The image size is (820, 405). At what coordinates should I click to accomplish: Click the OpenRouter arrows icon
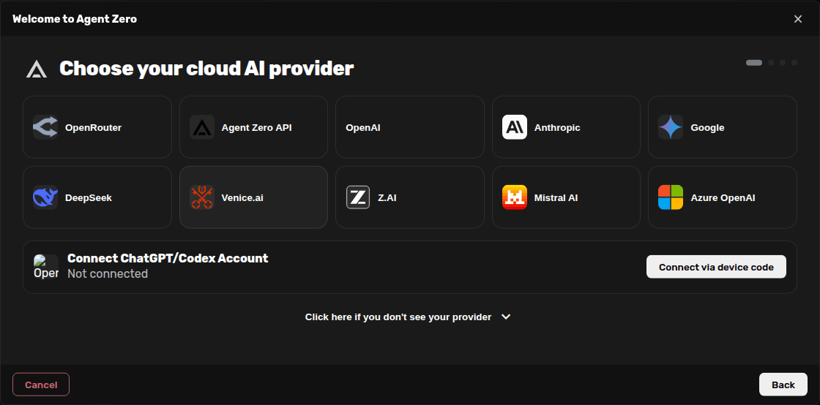(x=45, y=127)
